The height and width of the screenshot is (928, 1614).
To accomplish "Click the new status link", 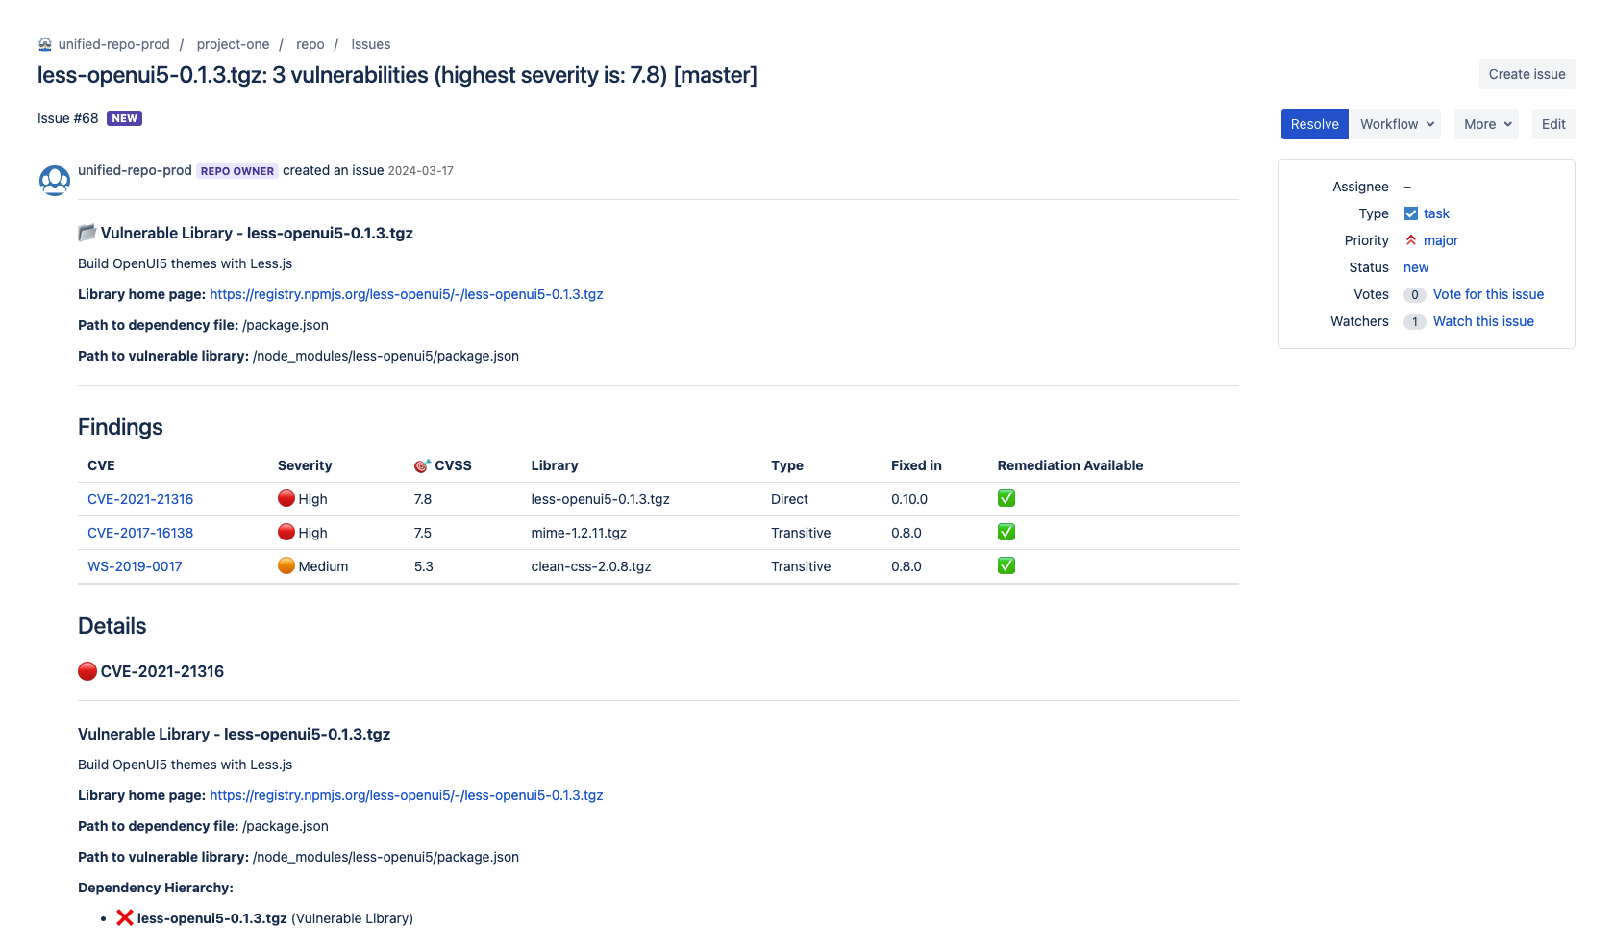I will point(1416,267).
